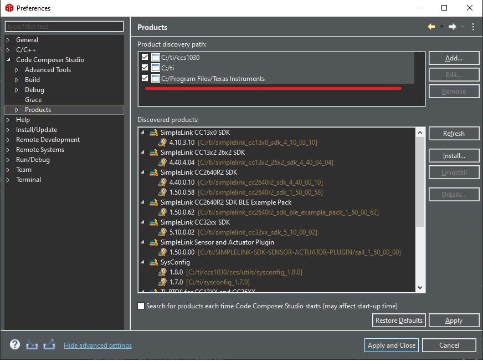483x361 pixels.
Task: Click the SimpleLink CC2640R2 SDK product icon
Action: coord(153,172)
